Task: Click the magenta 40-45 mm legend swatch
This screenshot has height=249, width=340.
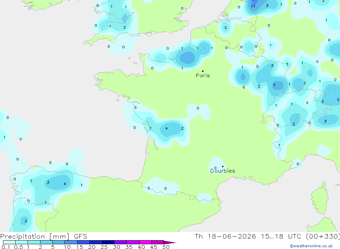Action: (x=145, y=242)
